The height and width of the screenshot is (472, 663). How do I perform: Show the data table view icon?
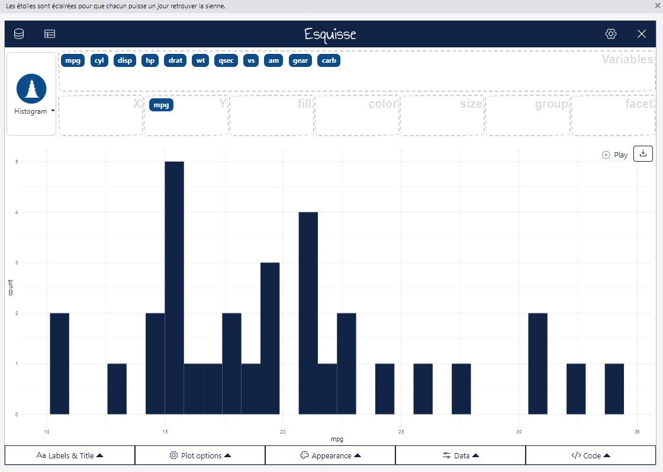[50, 34]
